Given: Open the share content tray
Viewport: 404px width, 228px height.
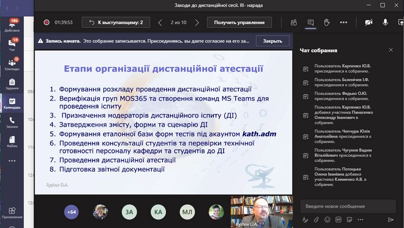Looking at the screenshot, I should [x=400, y=23].
